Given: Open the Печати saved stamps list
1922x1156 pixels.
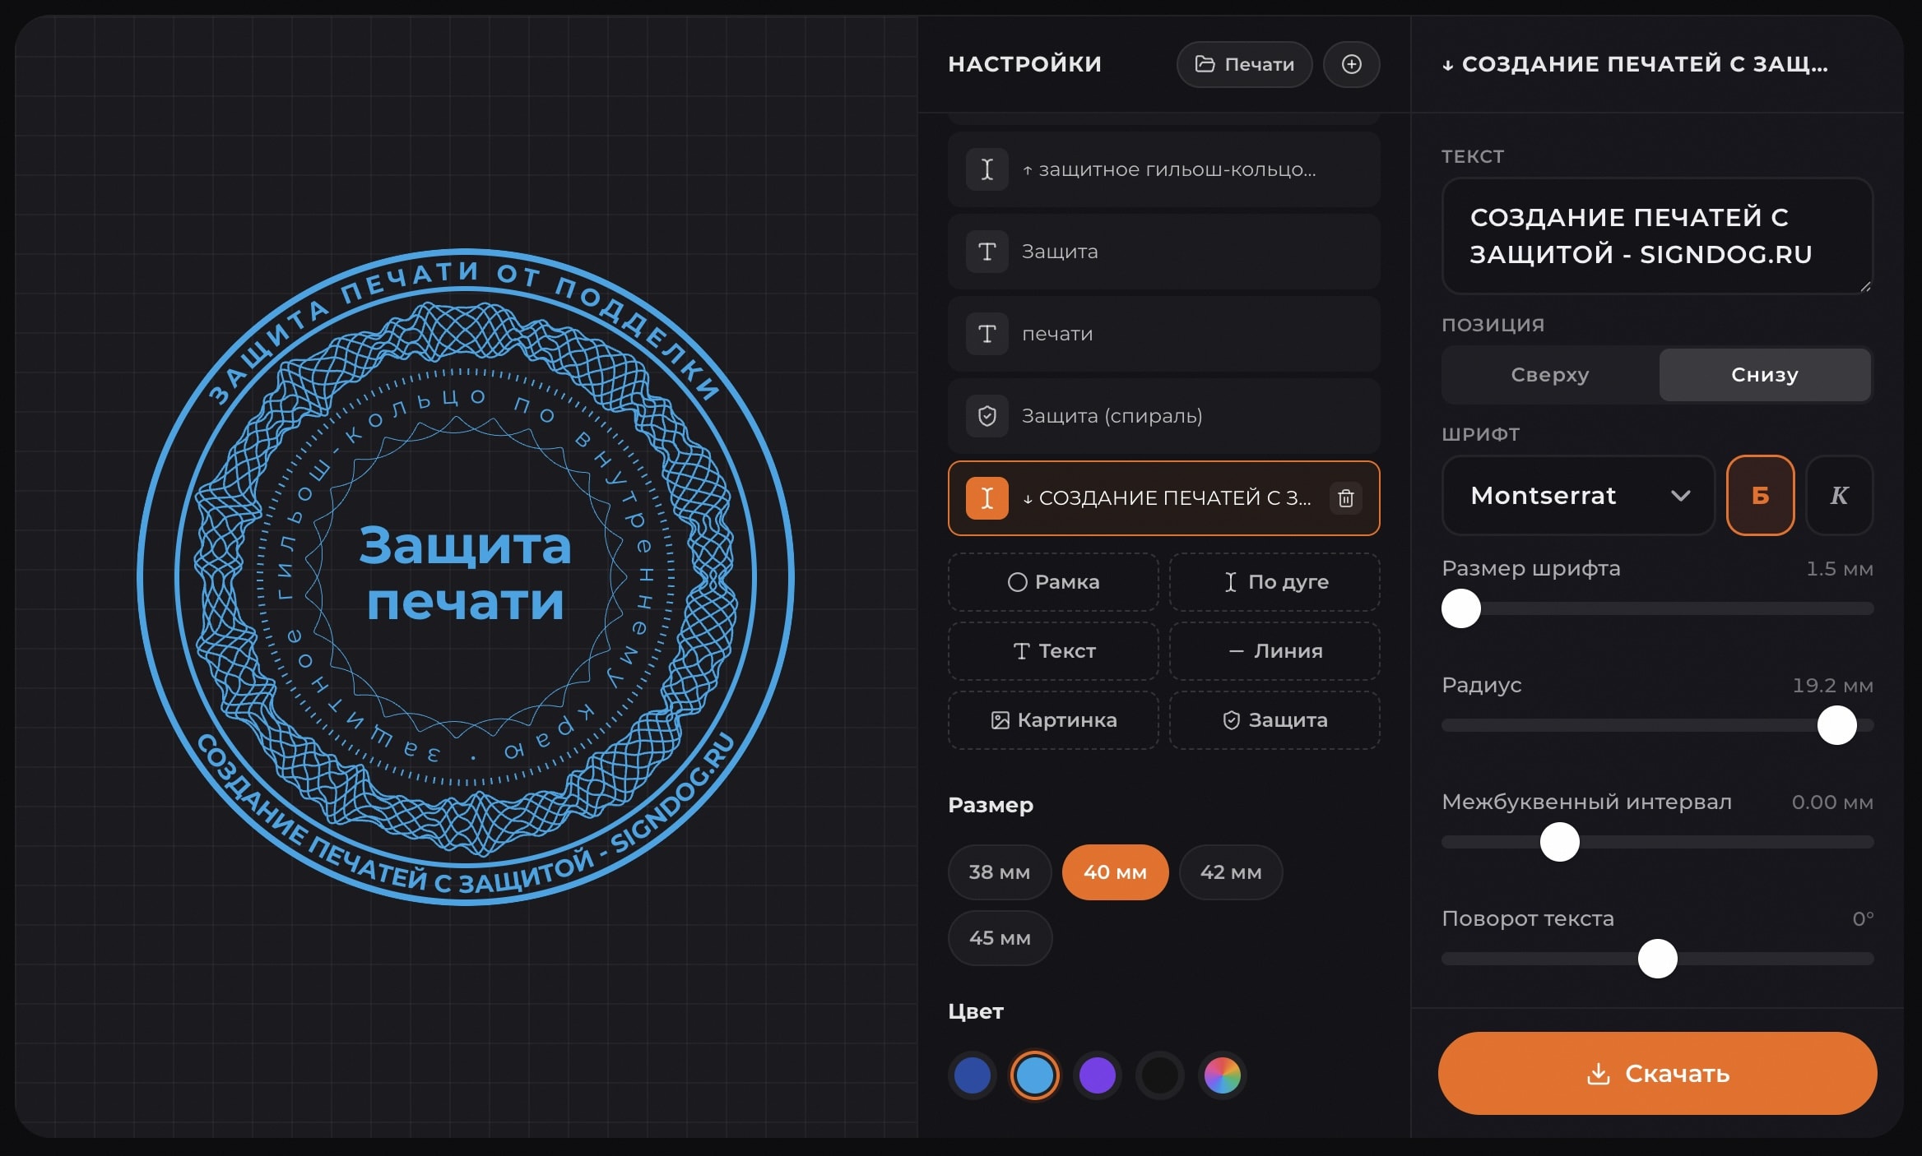Looking at the screenshot, I should click(1244, 64).
